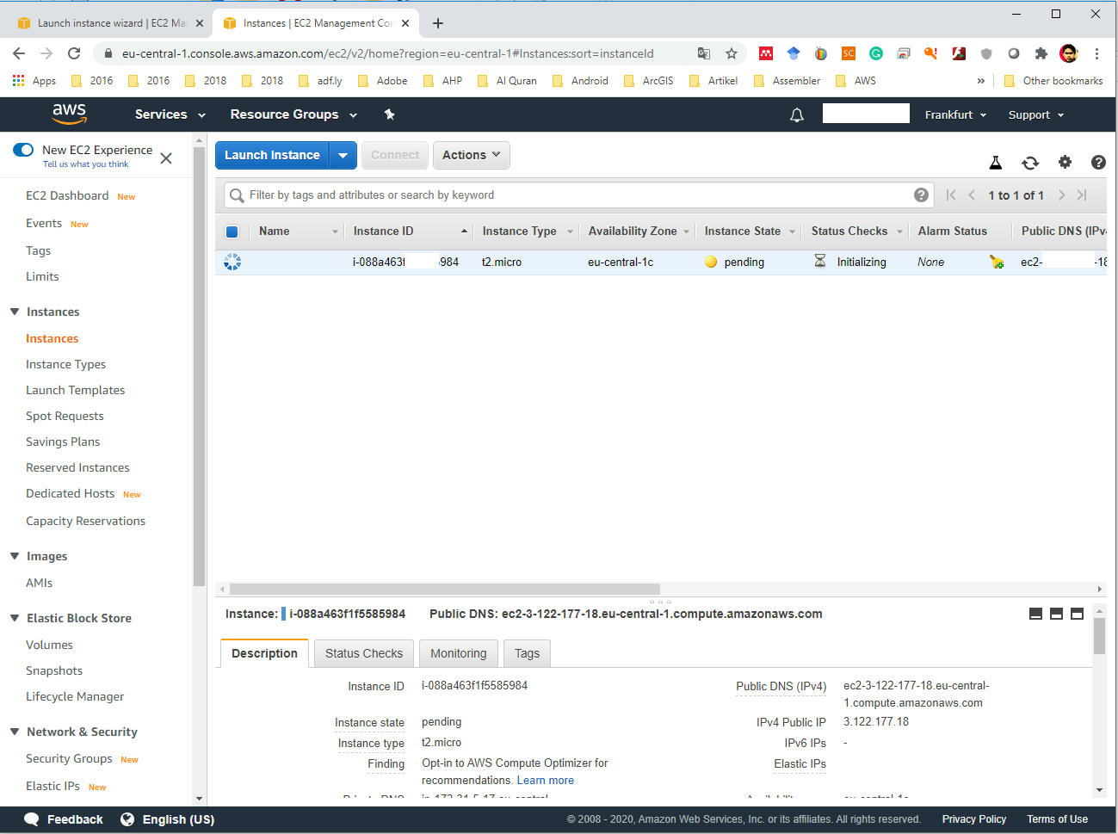The width and height of the screenshot is (1118, 834).
Task: Click the browser reload button
Action: coord(74,53)
